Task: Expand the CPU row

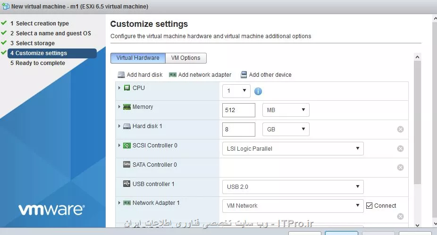Action: pyautogui.click(x=119, y=88)
